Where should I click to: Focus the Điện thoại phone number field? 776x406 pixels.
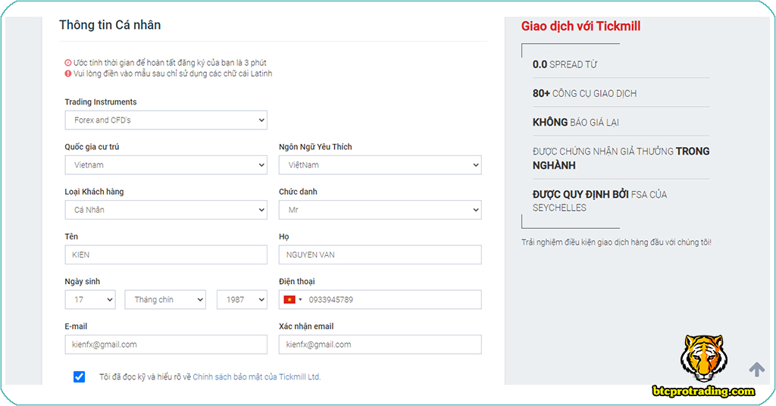[393, 300]
